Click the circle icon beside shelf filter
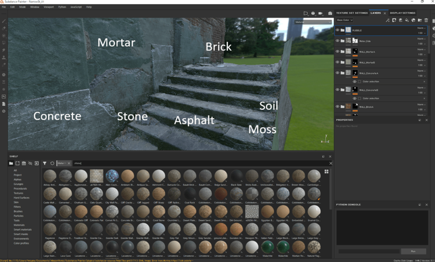The image size is (435, 262). click(x=52, y=164)
